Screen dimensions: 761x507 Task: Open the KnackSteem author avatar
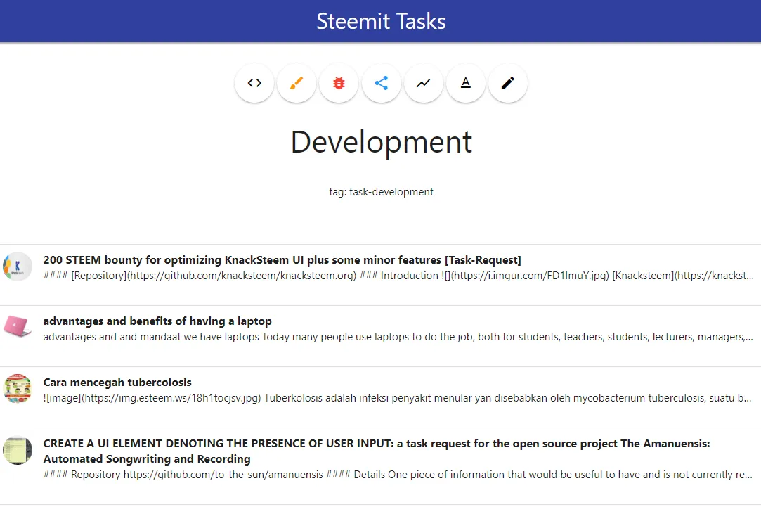coord(18,267)
